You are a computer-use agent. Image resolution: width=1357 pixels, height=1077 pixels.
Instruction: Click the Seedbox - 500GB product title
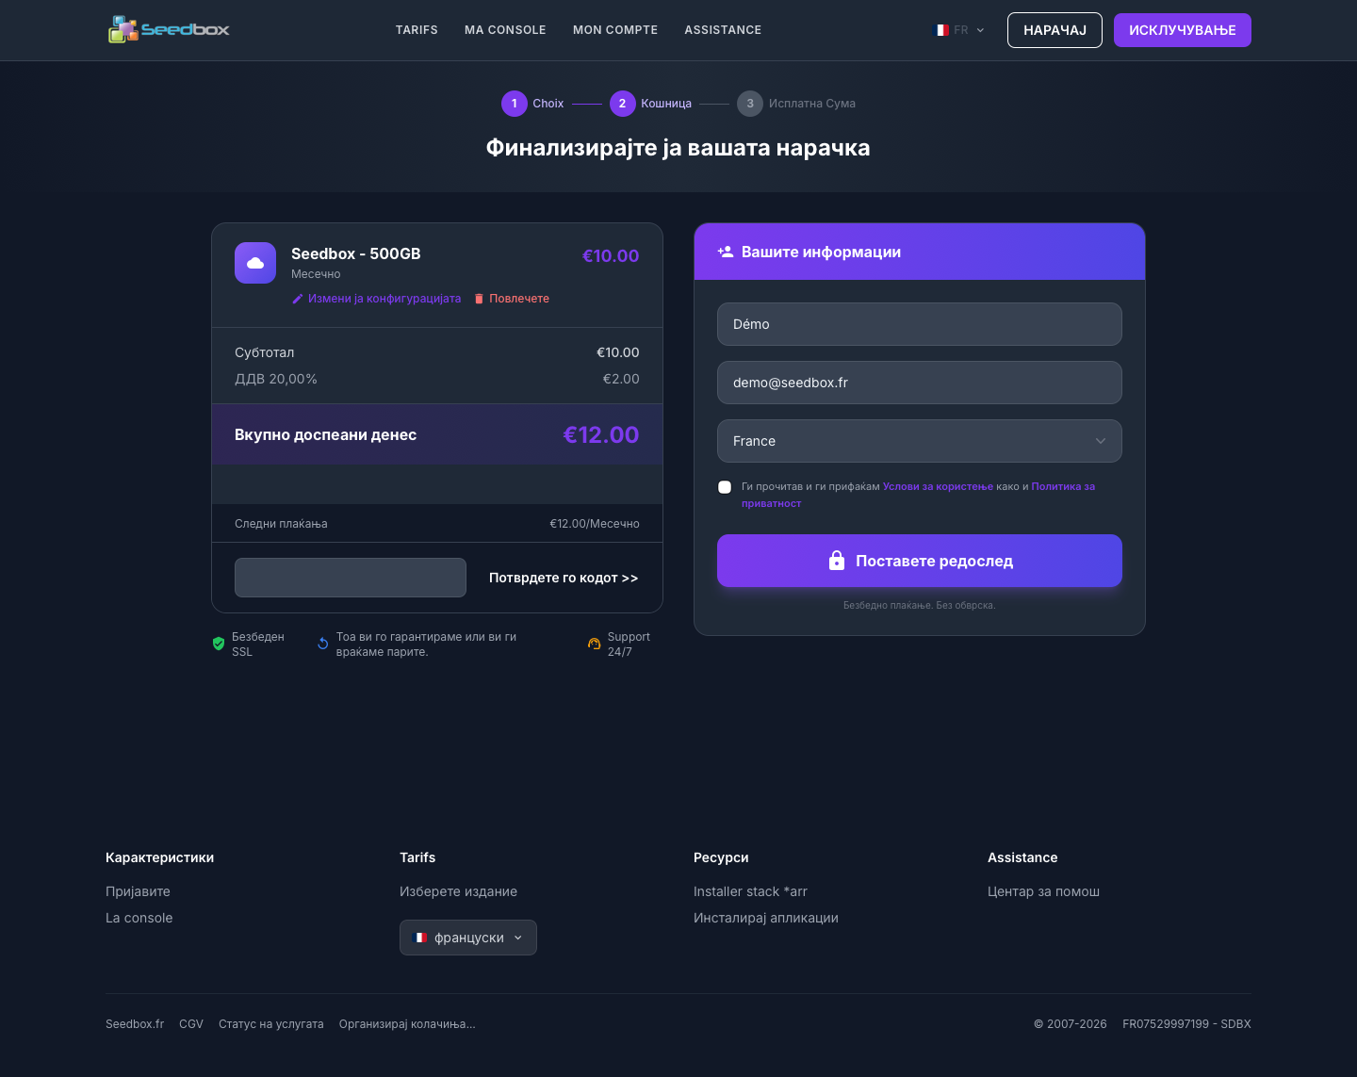[x=356, y=253]
